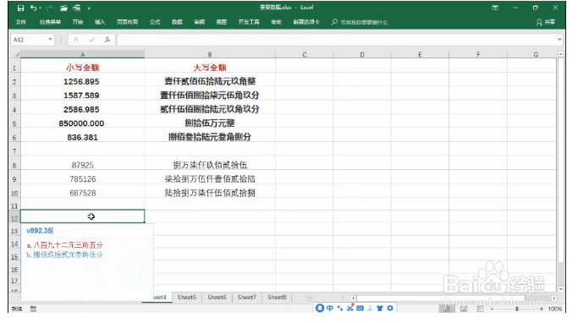578x323 pixels.
Task: Click the print preview quick access icon
Action: [77, 8]
